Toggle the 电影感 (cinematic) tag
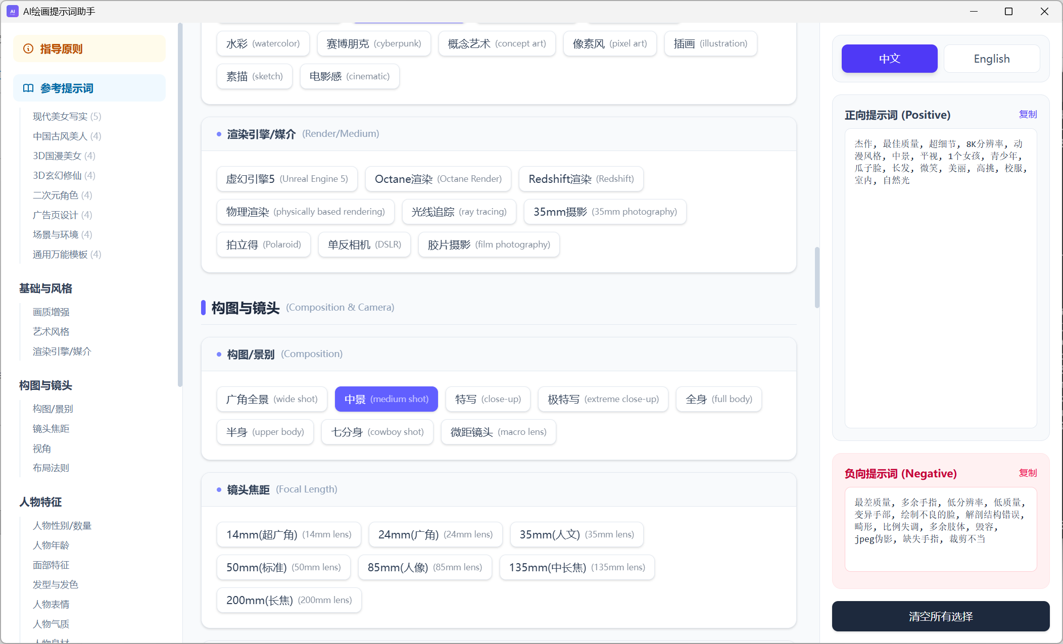Screen dimensions: 1063x644 pyautogui.click(x=350, y=76)
